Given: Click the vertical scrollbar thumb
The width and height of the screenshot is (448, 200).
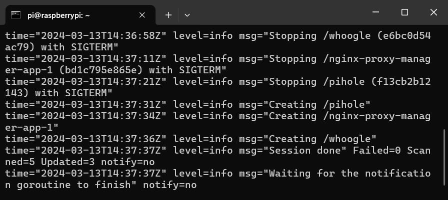Looking at the screenshot, I should pos(444,157).
